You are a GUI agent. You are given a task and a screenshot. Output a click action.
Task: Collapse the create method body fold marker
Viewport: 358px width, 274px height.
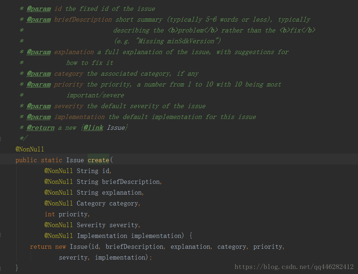click(x=1, y=236)
